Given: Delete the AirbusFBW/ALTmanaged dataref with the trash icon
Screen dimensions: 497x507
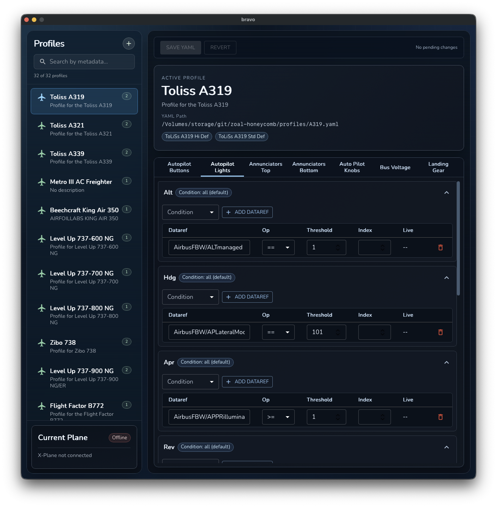Looking at the screenshot, I should click(x=440, y=247).
